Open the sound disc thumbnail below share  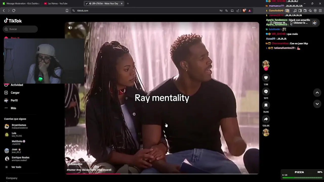point(266,132)
